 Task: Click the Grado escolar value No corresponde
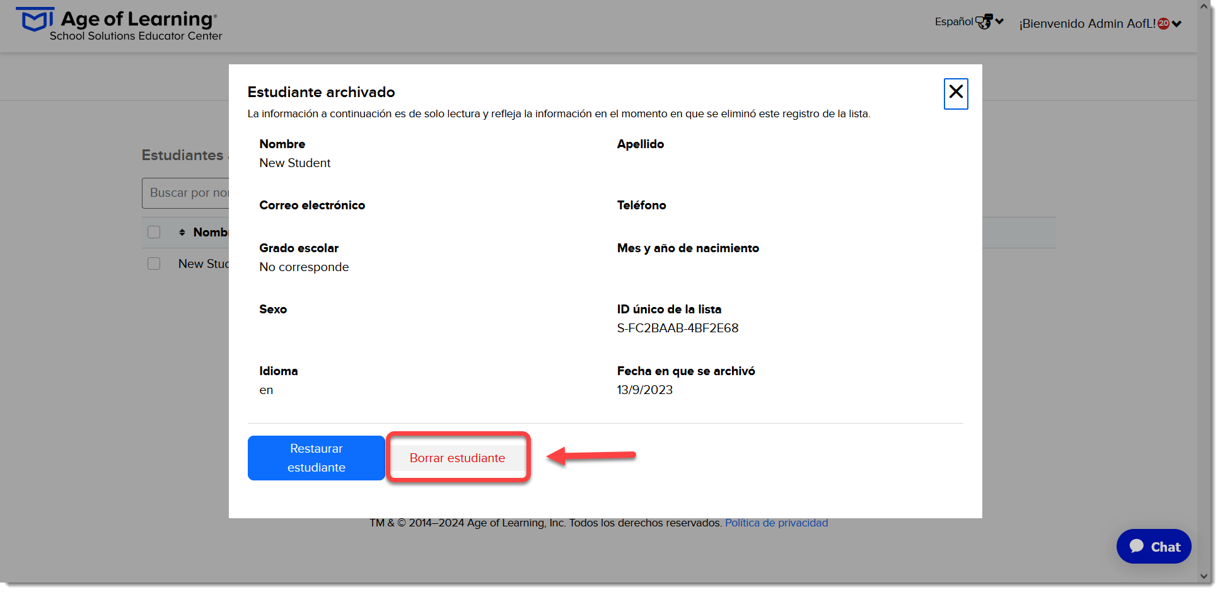tap(304, 267)
